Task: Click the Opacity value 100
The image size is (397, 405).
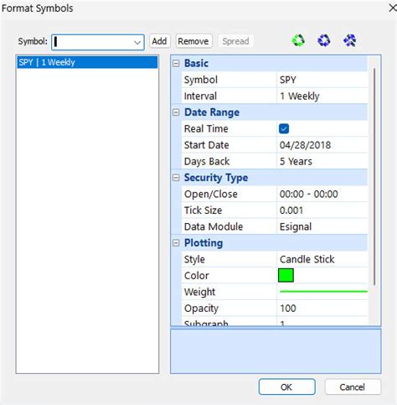Action: (x=287, y=309)
